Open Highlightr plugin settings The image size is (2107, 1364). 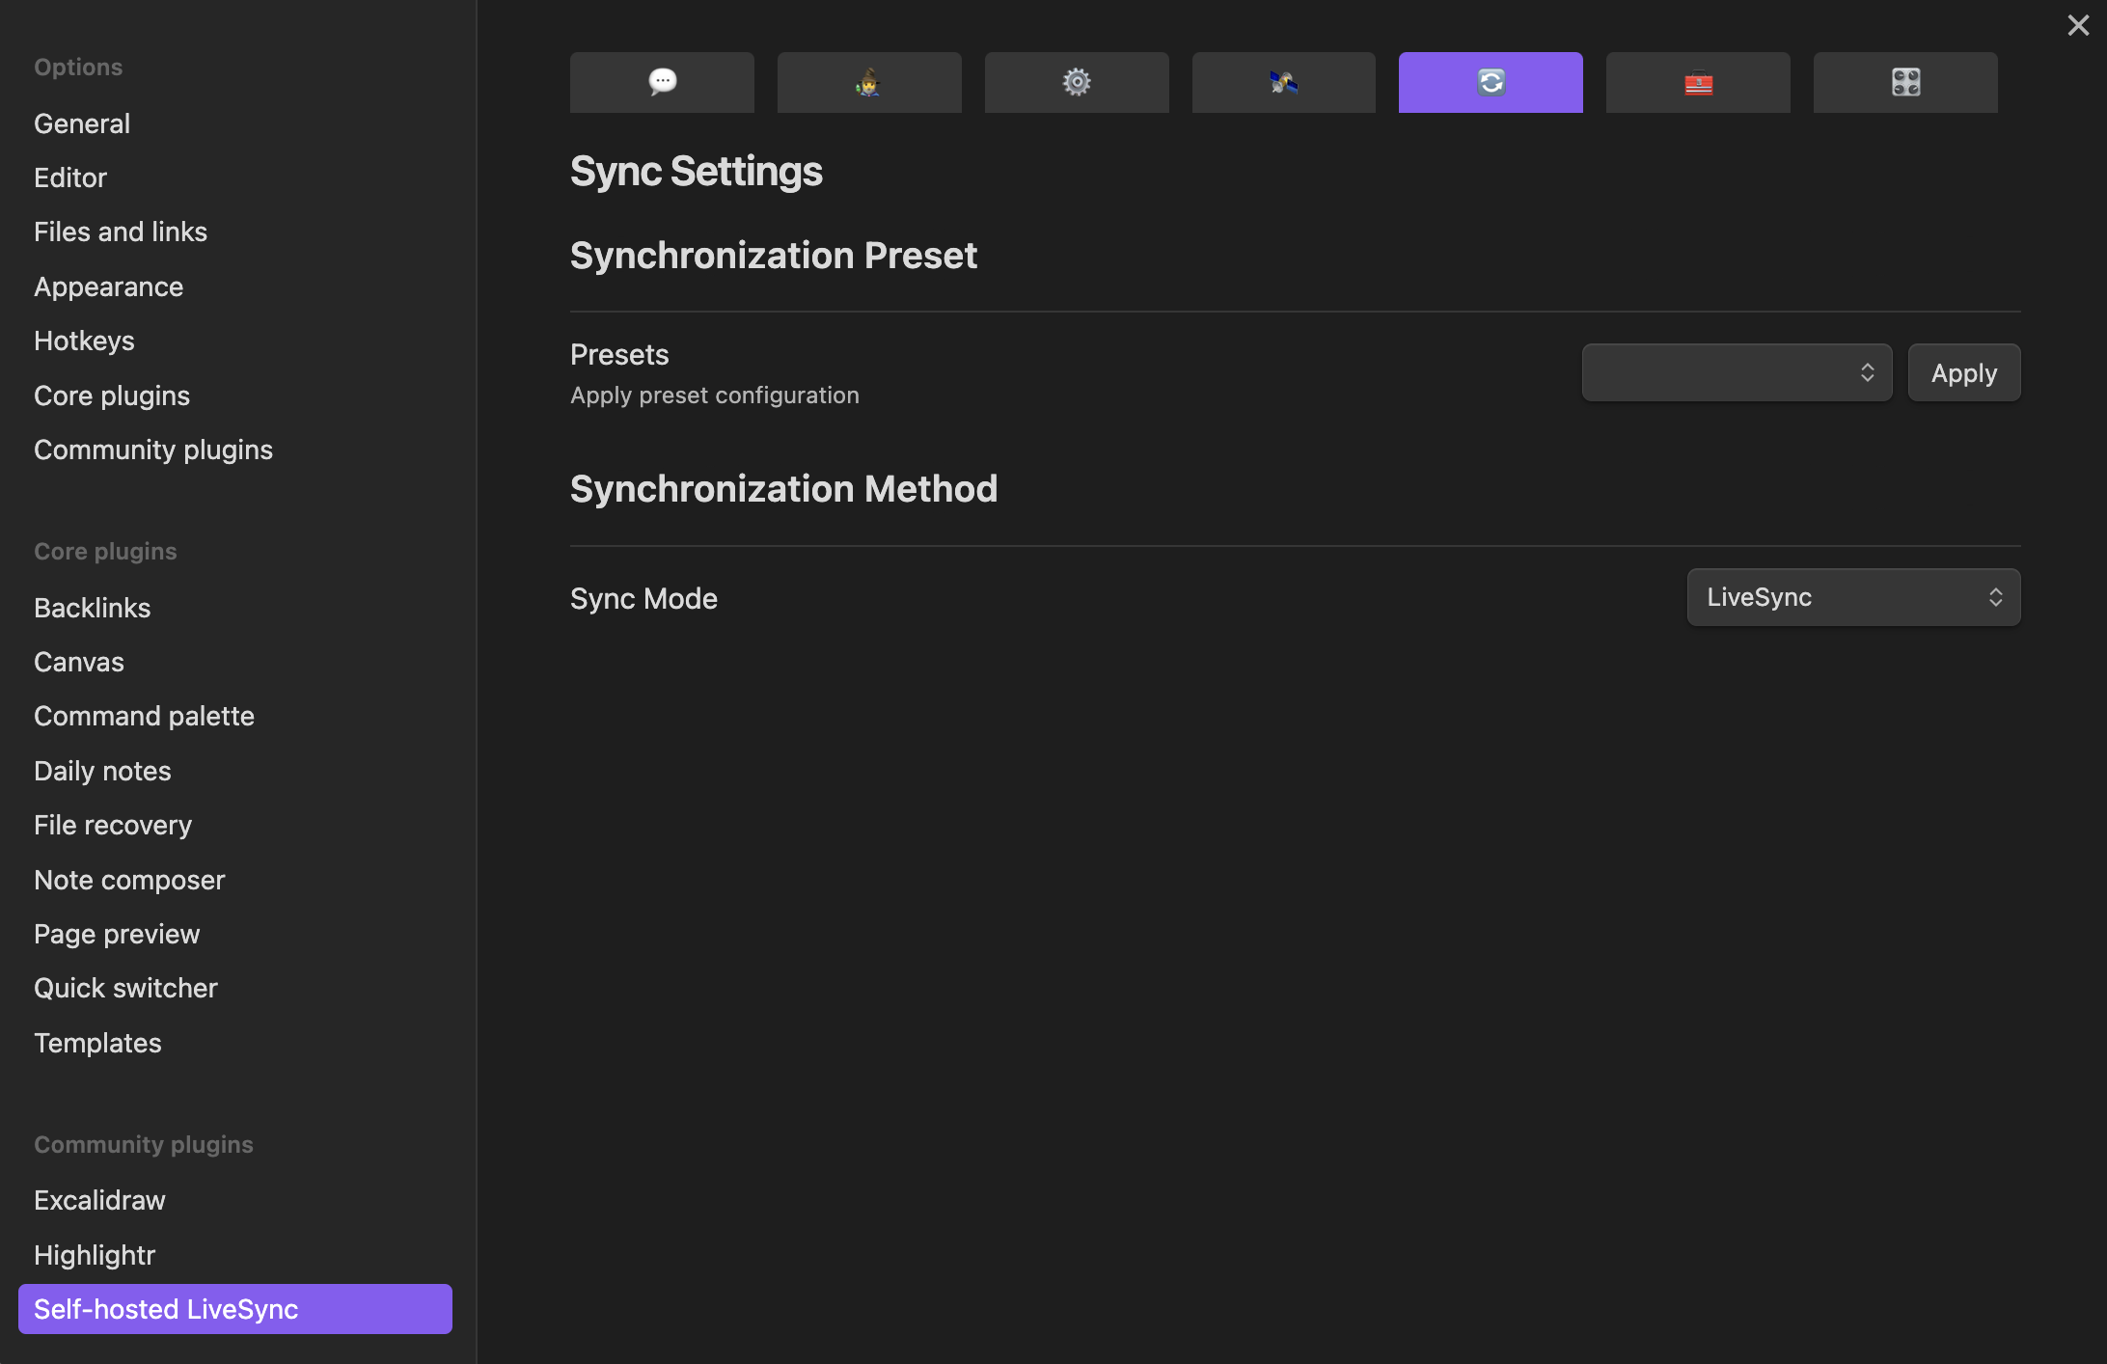pos(95,1255)
